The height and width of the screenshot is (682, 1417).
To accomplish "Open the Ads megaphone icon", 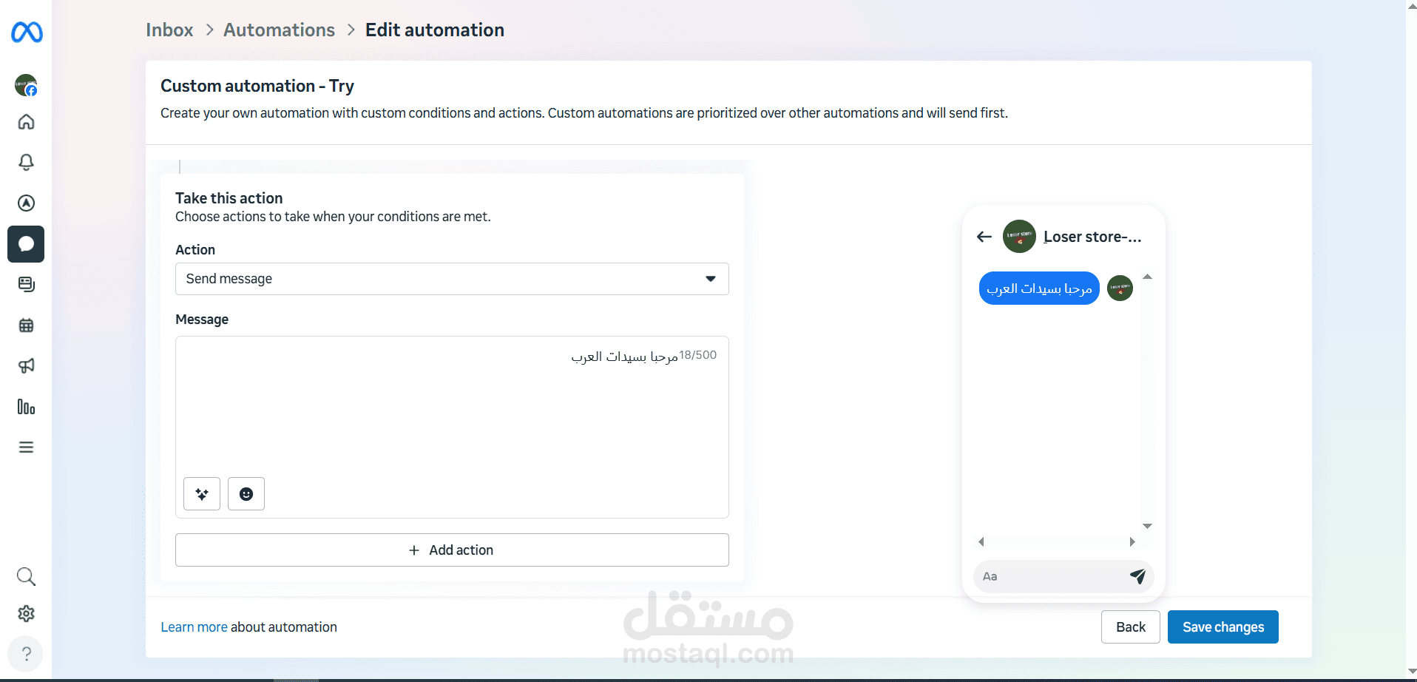I will tap(26, 366).
